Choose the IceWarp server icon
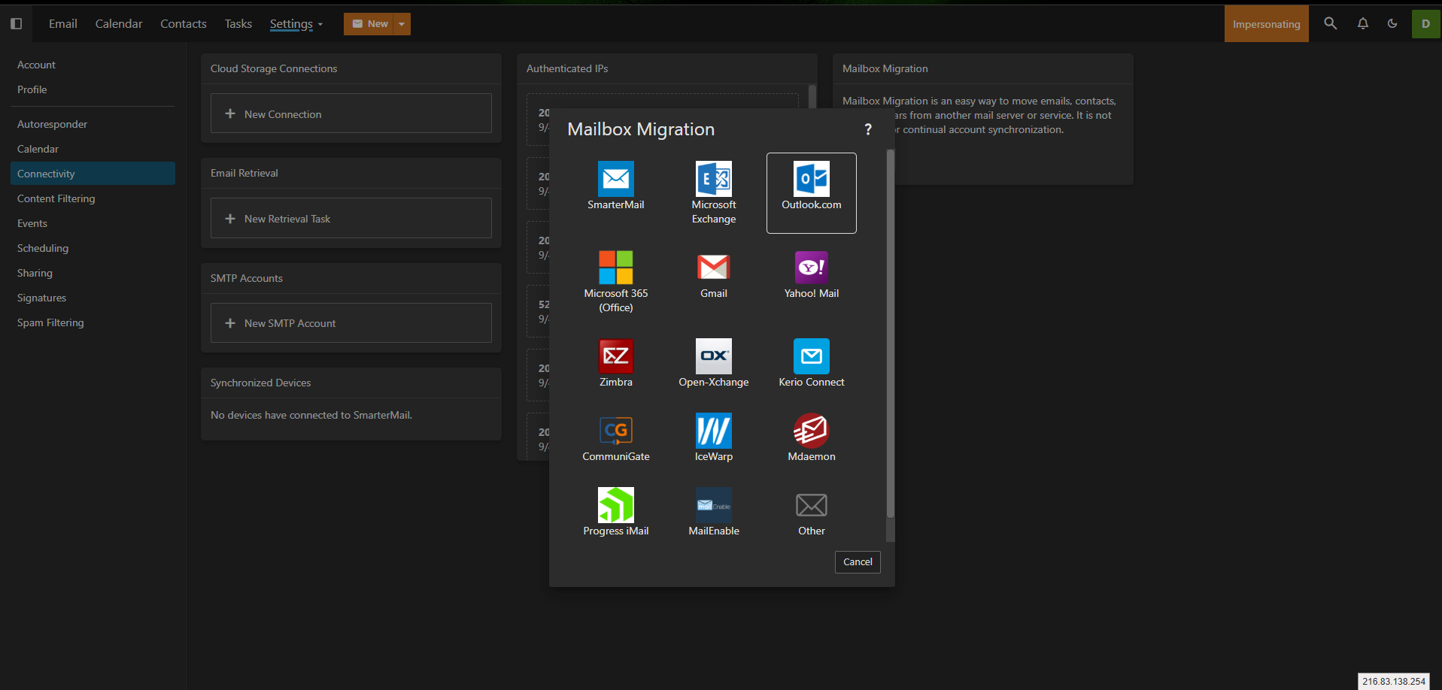Screen dimensions: 1442x690 point(713,437)
